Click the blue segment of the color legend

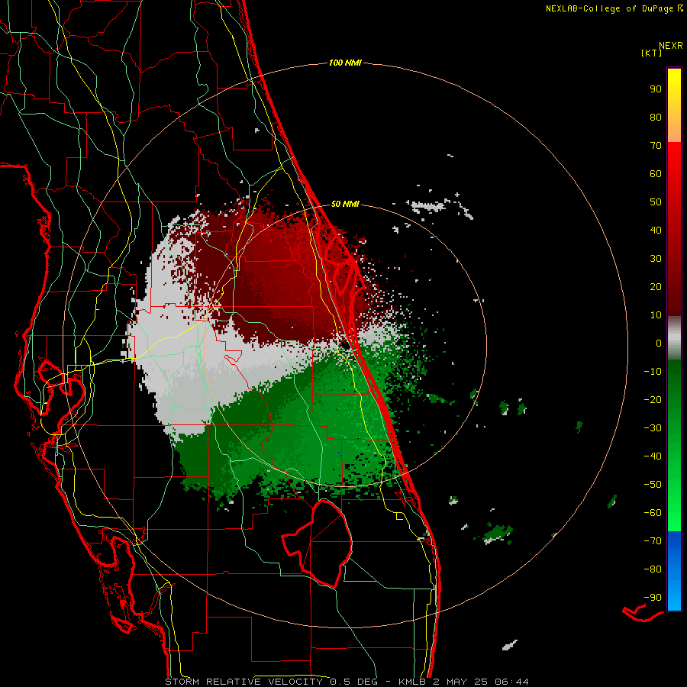click(674, 571)
